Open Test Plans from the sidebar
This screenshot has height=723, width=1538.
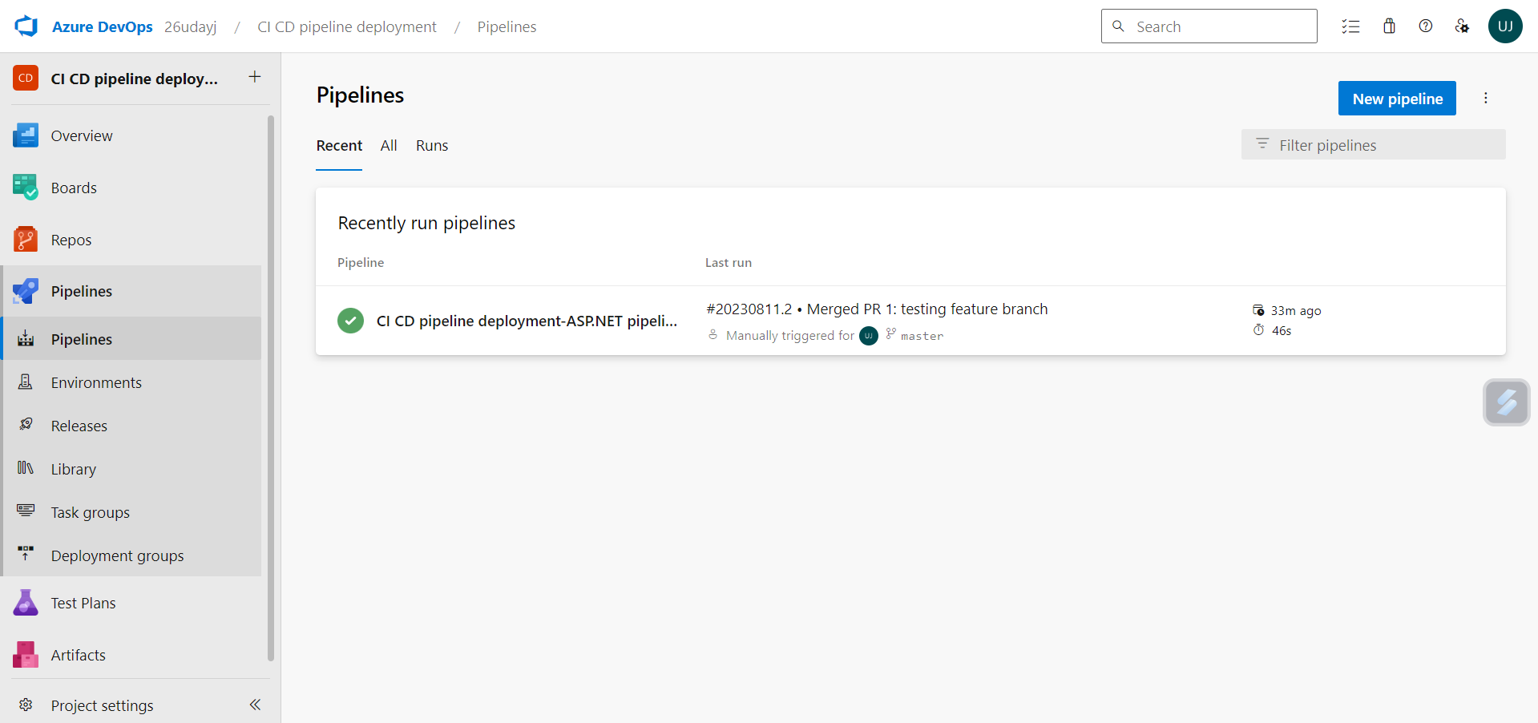(x=83, y=603)
